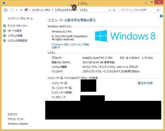The image size is (165, 131).
Task: Click shield icon beside リモートの設定
Action: tap(4, 31)
